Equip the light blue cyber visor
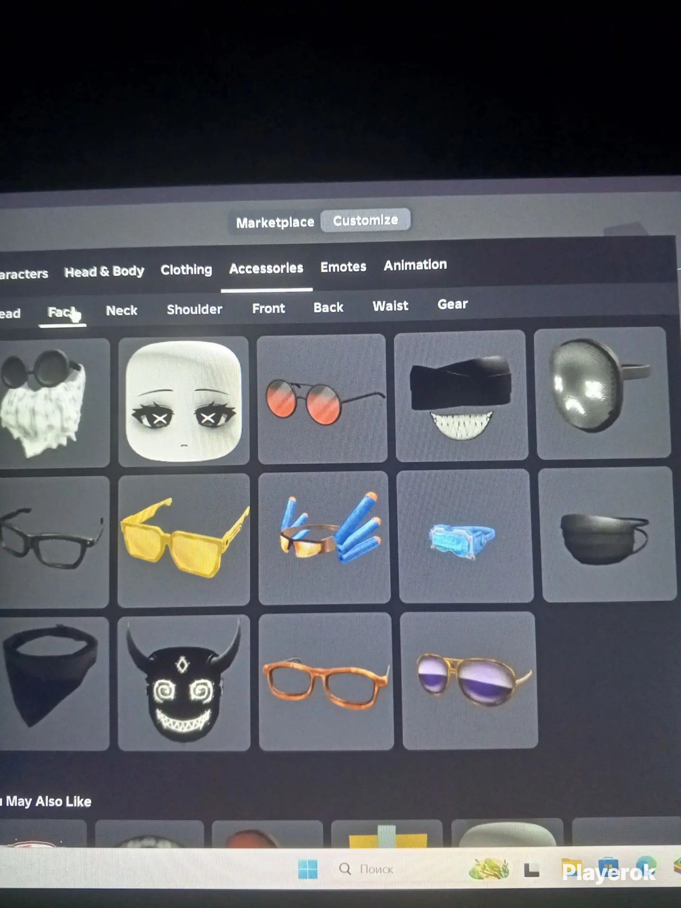 click(x=464, y=536)
